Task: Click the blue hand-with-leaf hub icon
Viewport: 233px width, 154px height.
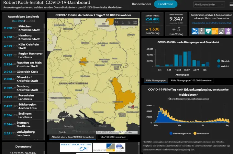Action: (x=195, y=31)
